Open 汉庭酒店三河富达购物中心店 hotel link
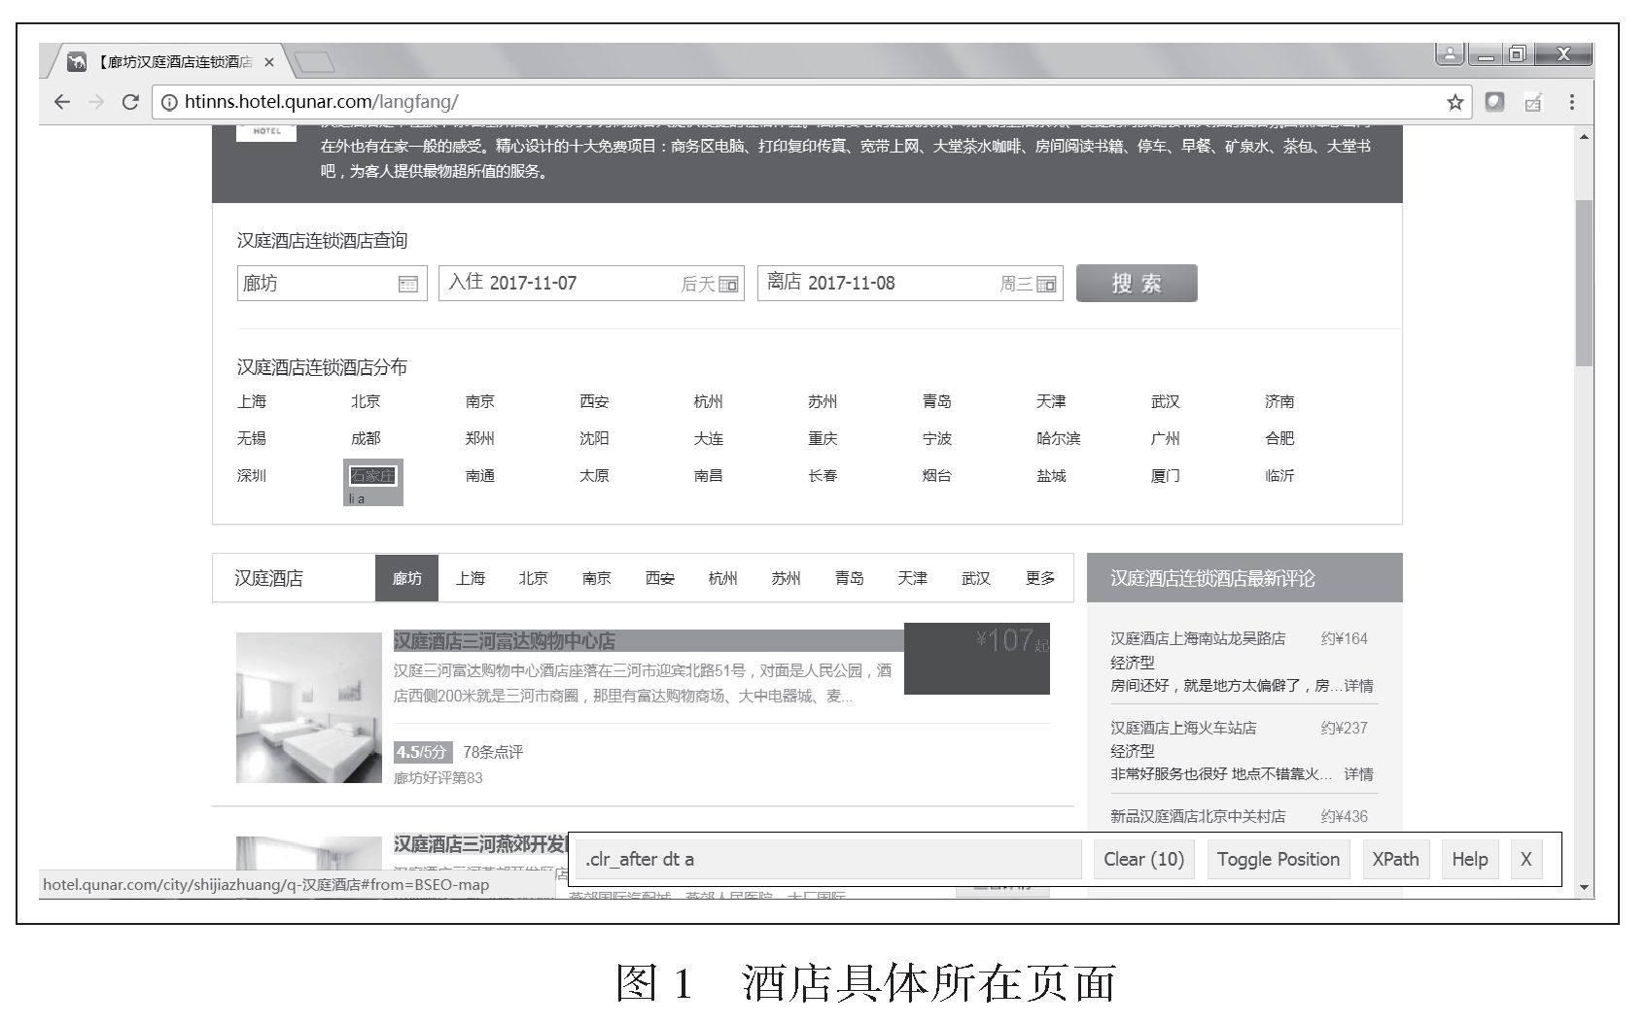 pos(505,641)
